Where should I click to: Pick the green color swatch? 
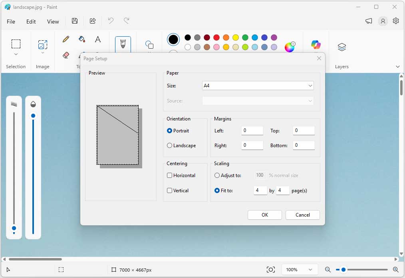coord(245,37)
